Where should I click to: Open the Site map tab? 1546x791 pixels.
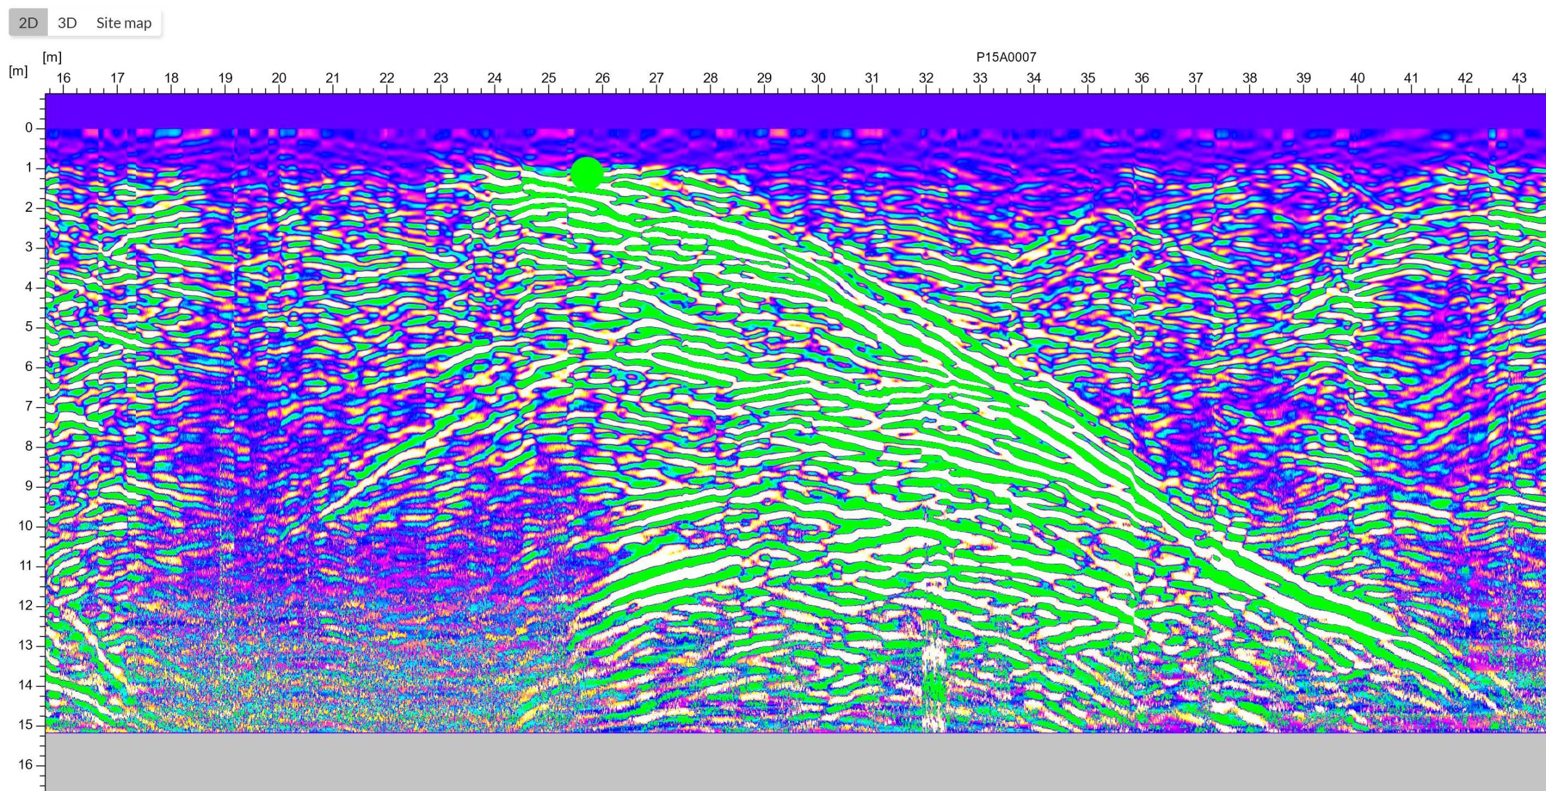tap(124, 23)
